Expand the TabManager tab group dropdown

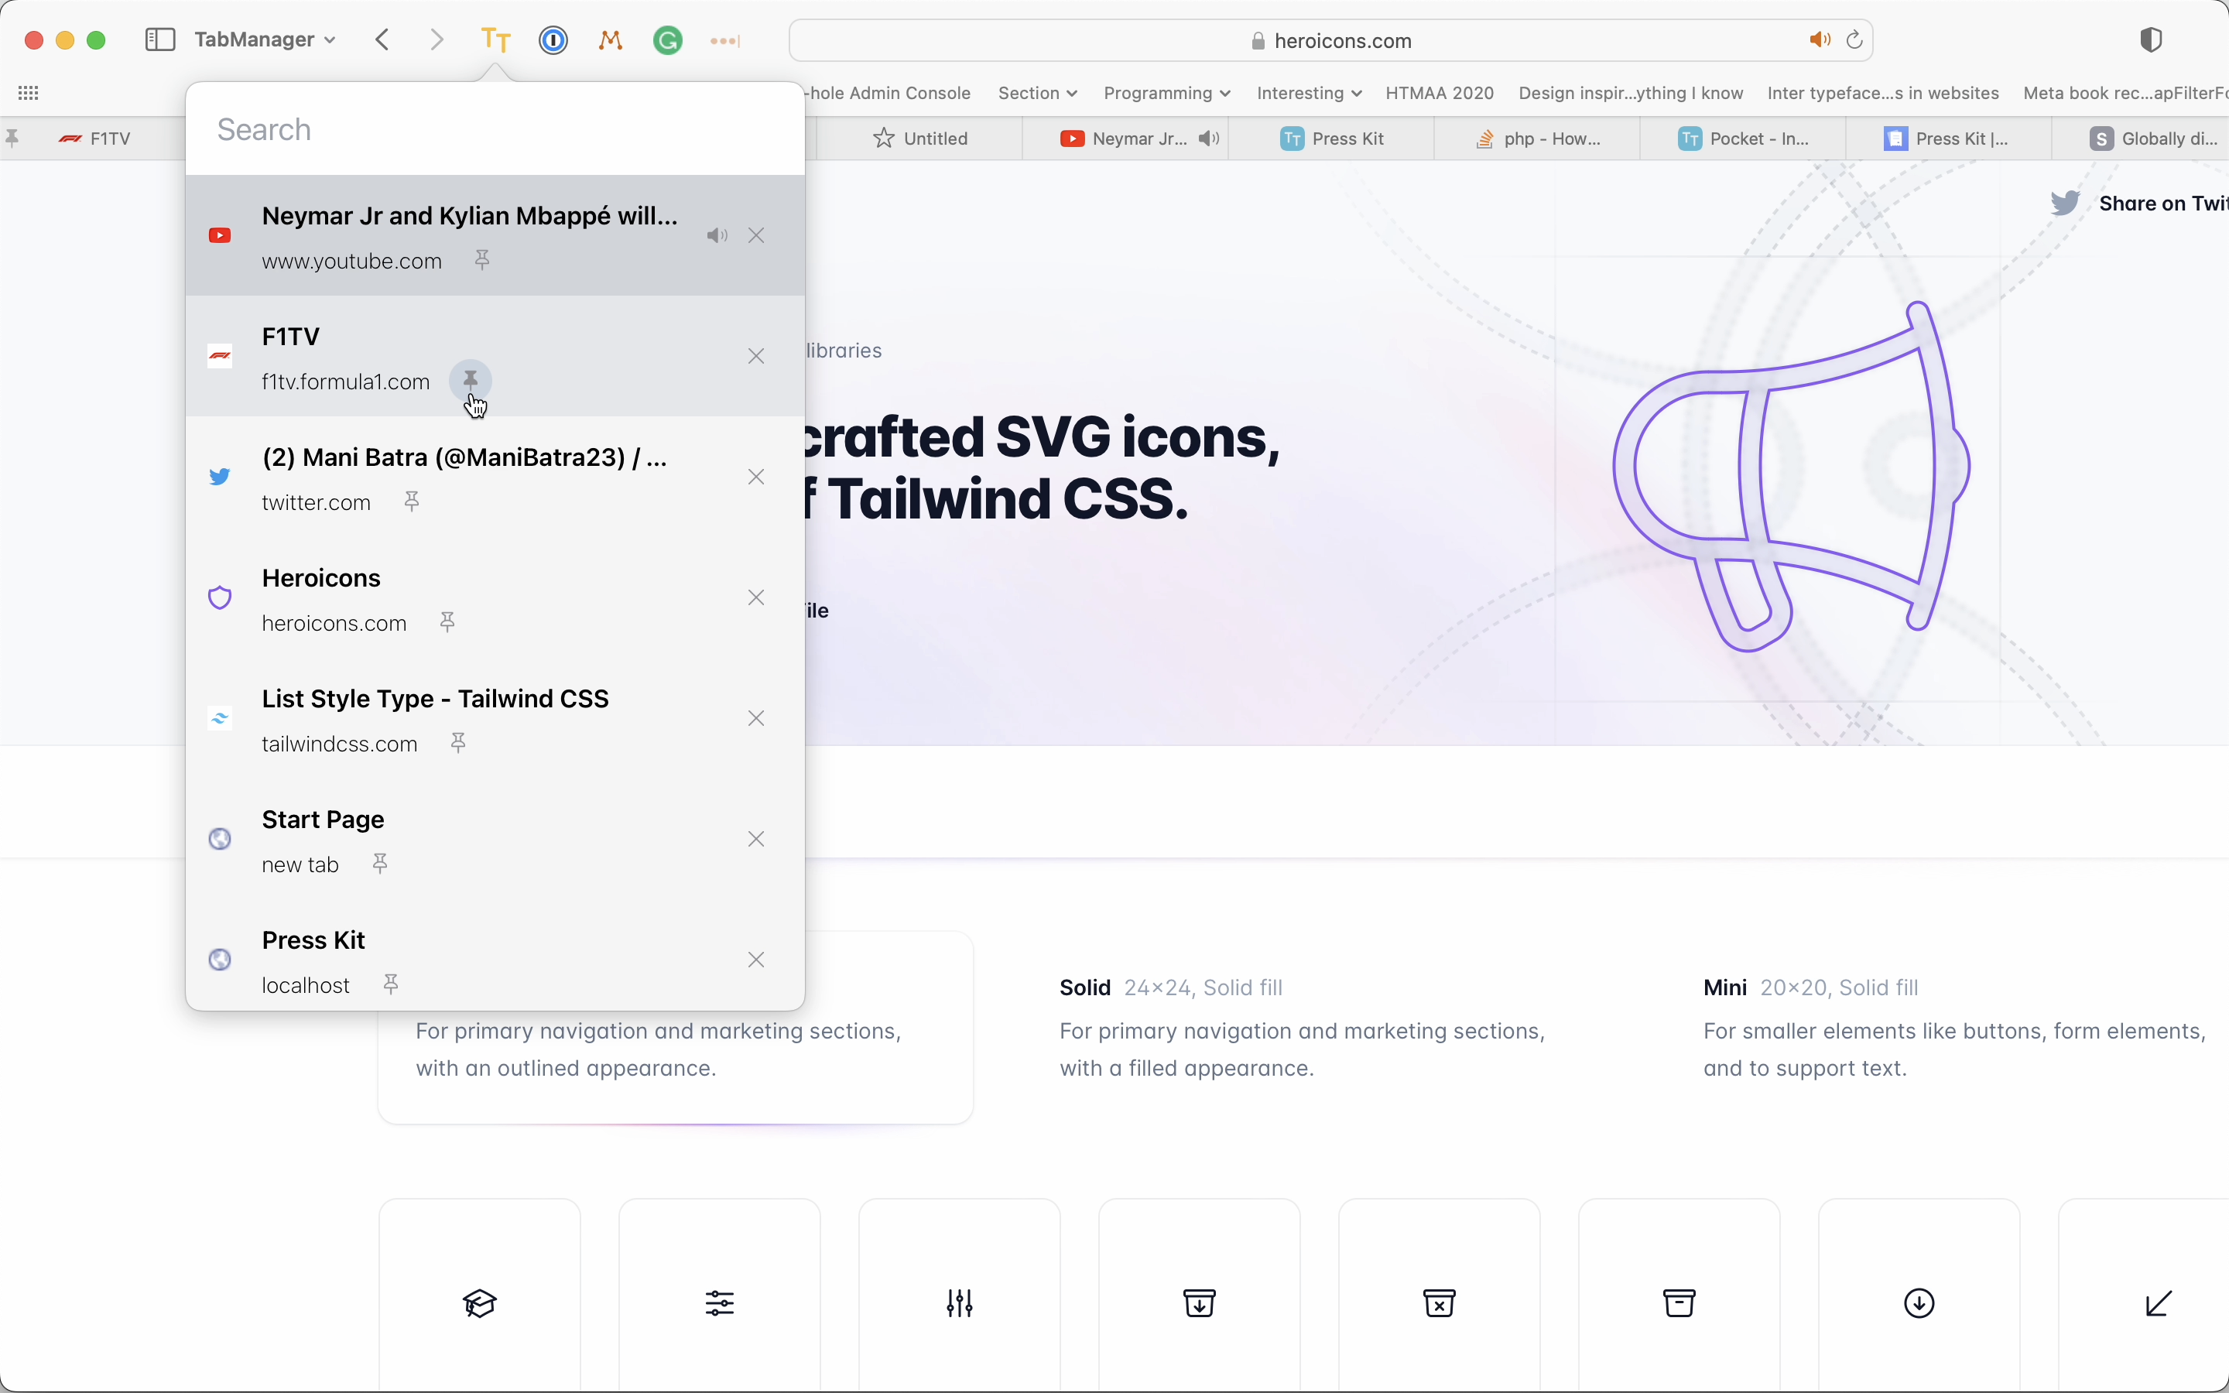click(x=265, y=39)
